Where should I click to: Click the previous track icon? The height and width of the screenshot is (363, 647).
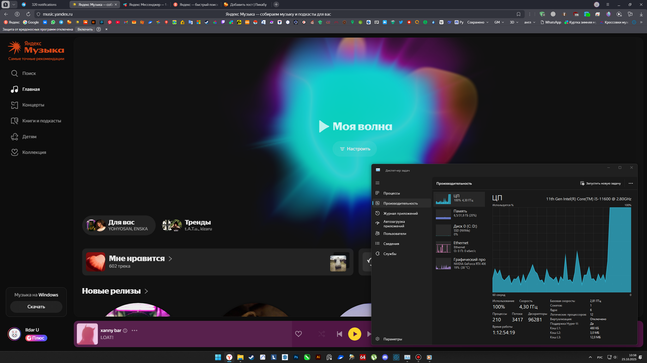coord(339,334)
